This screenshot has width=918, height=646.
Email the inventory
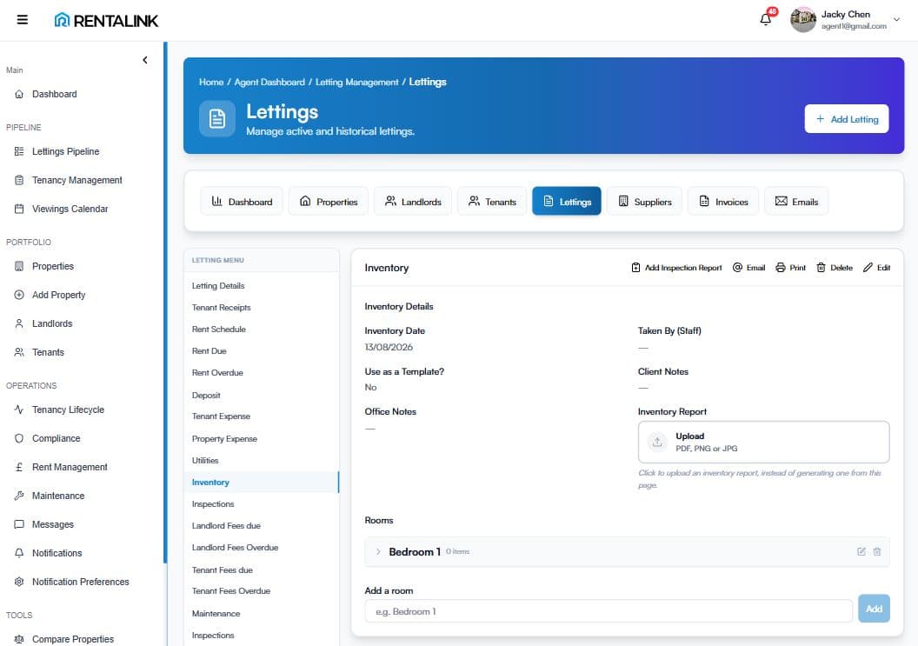point(748,268)
